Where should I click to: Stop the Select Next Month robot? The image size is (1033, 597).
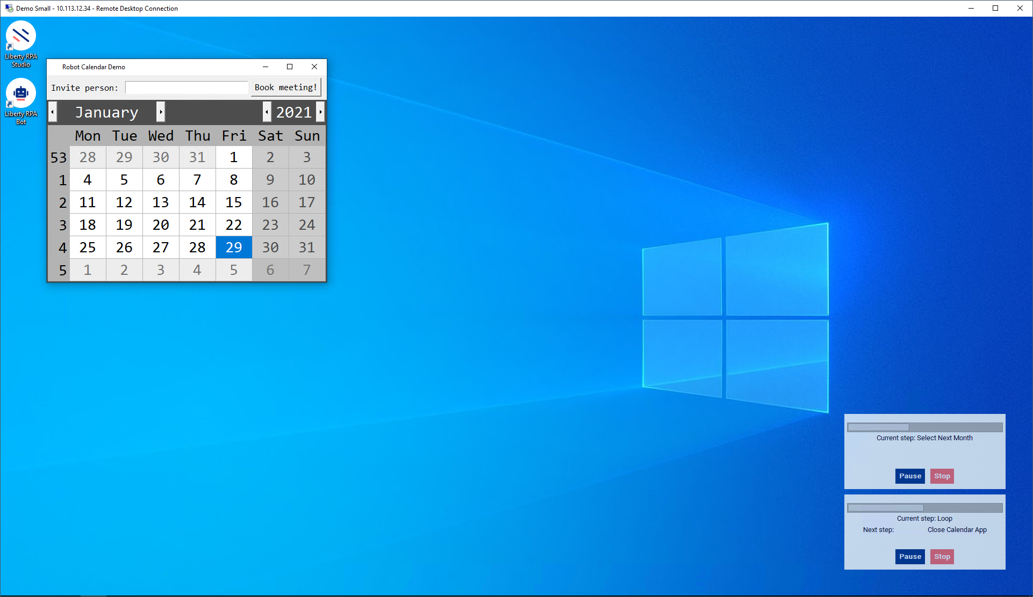click(942, 476)
